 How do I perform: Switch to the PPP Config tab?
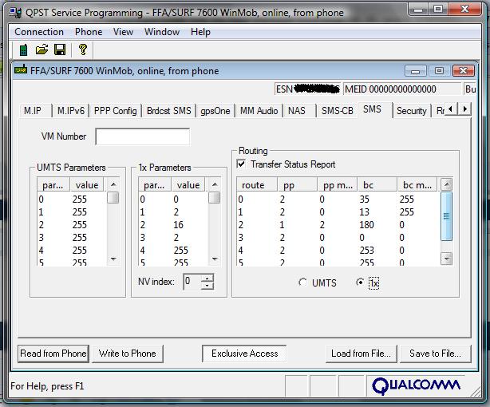tap(115, 111)
